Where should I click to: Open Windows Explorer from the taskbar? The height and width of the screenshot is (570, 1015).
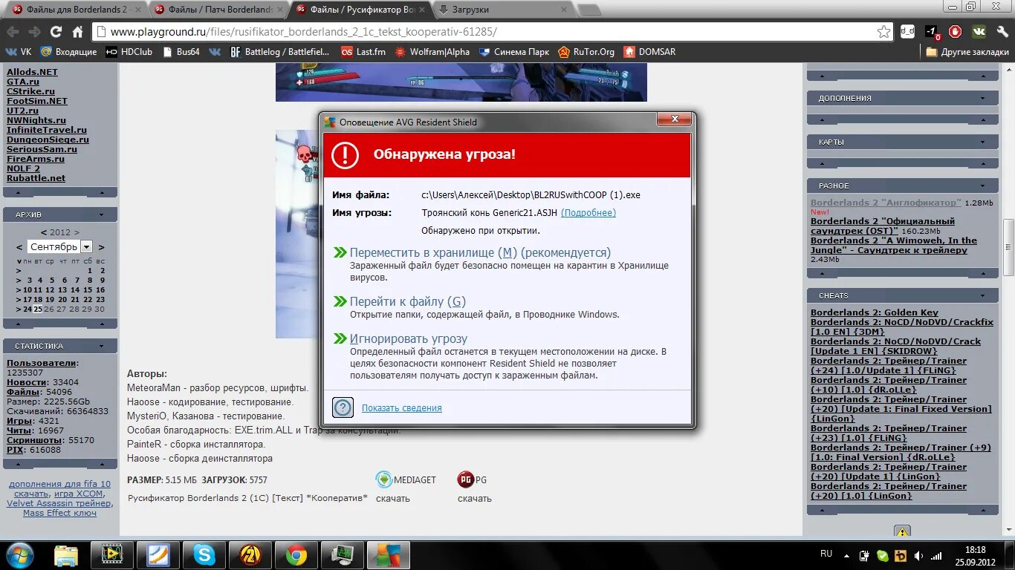tap(65, 554)
